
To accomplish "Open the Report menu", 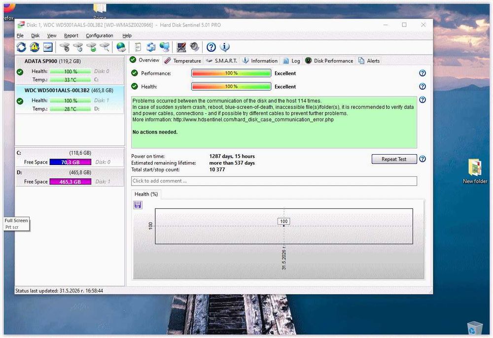I will pos(71,35).
